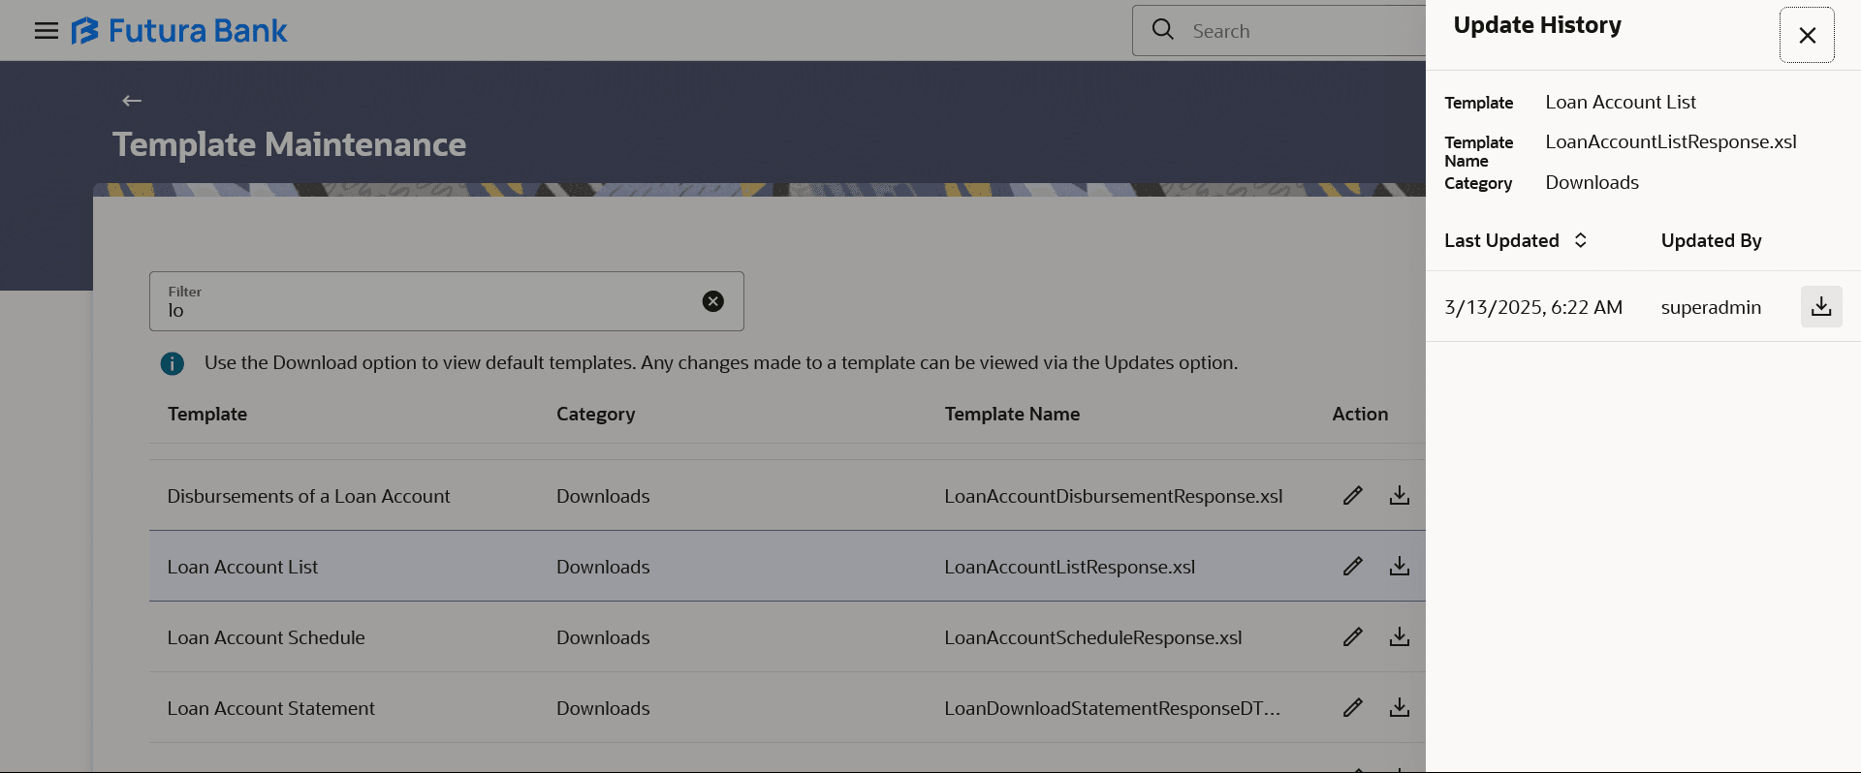
Task: Click the 3/13/2025, 6:22 AM timestamp
Action: tap(1533, 307)
